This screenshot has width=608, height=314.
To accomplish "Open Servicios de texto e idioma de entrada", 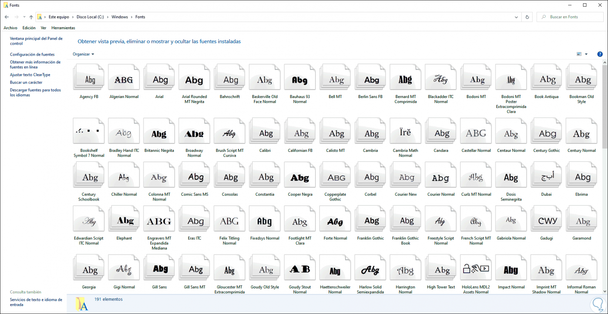I will 36,302.
